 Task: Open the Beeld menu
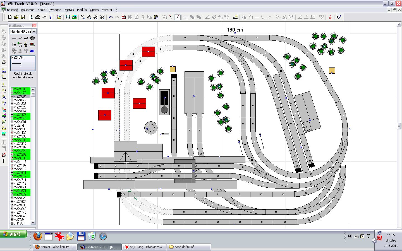(x=41, y=10)
